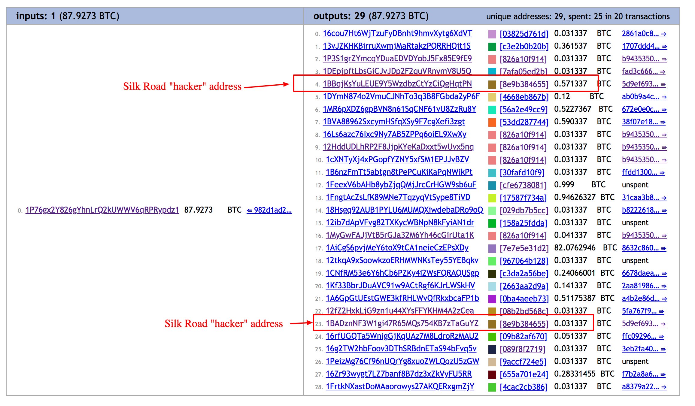The width and height of the screenshot is (695, 406).
Task: Open address 1DYmN874o2VmuCJNhTo3q3B8FGbda2yP6F
Action: [401, 96]
